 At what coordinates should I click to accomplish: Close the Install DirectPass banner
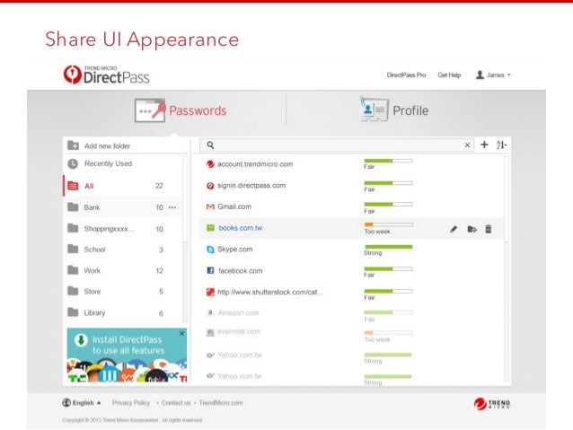(181, 333)
